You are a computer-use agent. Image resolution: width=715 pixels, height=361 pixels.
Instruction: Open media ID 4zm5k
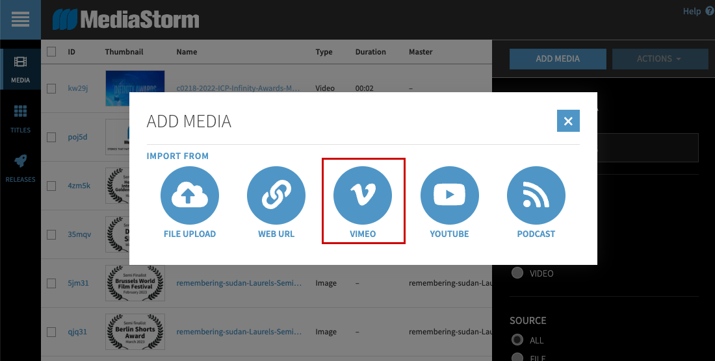(79, 186)
